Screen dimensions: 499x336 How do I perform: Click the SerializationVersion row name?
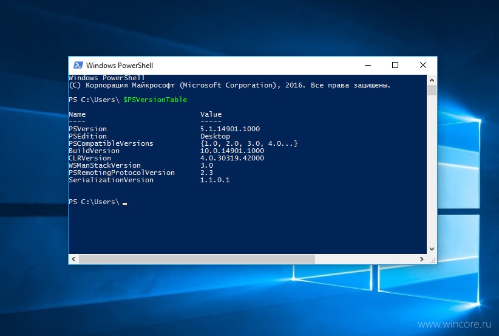click(111, 180)
